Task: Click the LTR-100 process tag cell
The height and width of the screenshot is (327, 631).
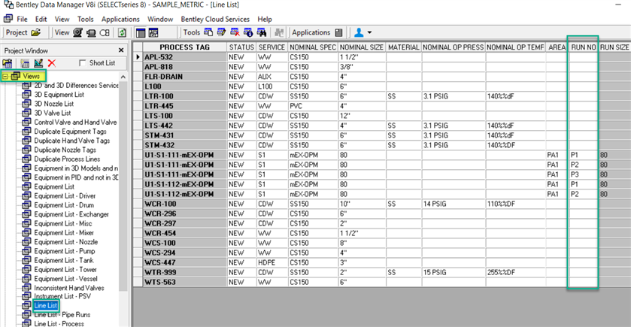Action: (185, 96)
